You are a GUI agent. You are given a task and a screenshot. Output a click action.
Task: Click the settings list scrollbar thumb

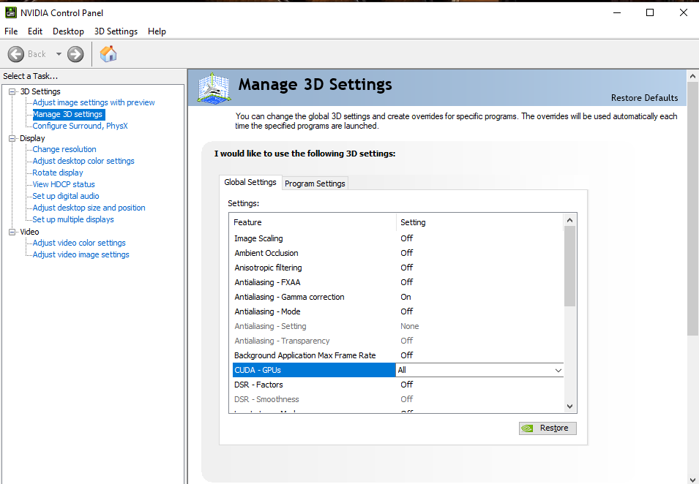(x=569, y=266)
